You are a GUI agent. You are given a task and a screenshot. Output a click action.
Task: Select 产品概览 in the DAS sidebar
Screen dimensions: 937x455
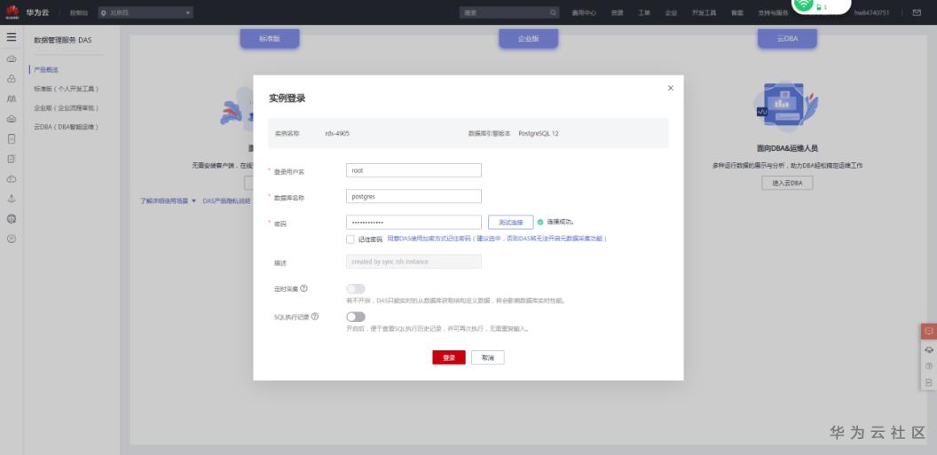(46, 70)
